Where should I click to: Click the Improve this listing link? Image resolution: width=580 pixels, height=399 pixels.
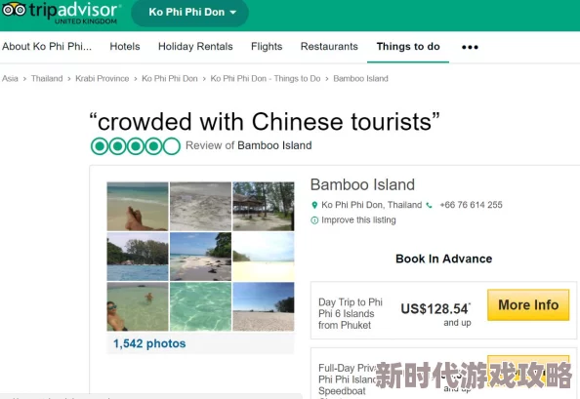358,220
